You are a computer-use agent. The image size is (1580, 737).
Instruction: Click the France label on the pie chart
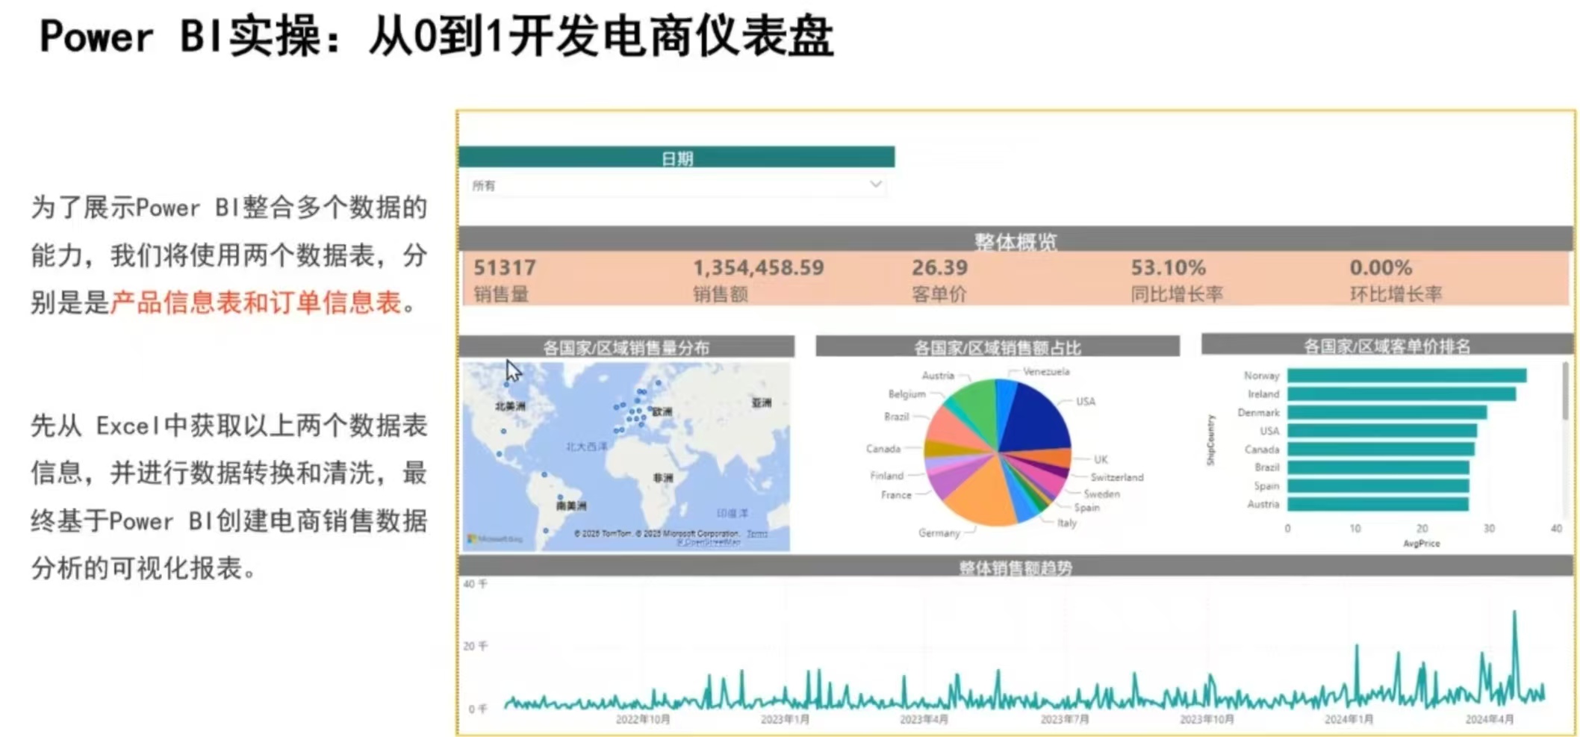(896, 494)
